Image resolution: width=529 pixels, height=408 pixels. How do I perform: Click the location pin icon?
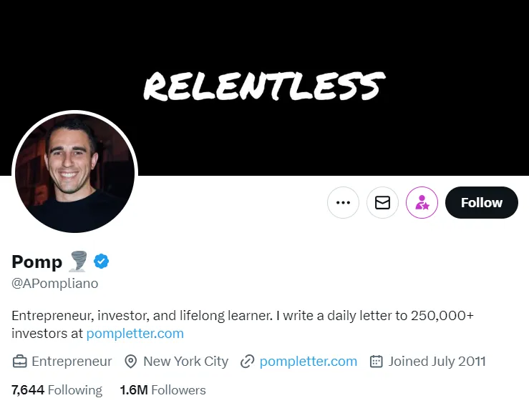(x=130, y=362)
